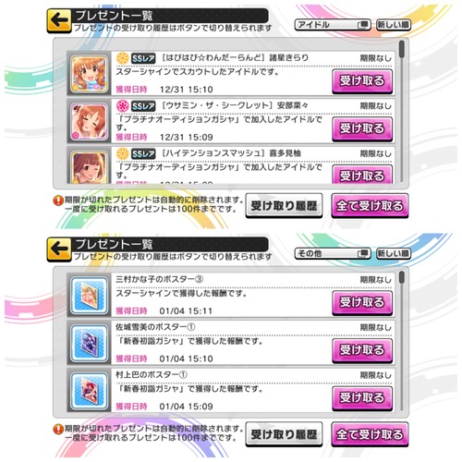Image resolution: width=462 pixels, height=462 pixels.
Task: Select the Abe Nana idol thumbnail
Action: click(x=89, y=121)
